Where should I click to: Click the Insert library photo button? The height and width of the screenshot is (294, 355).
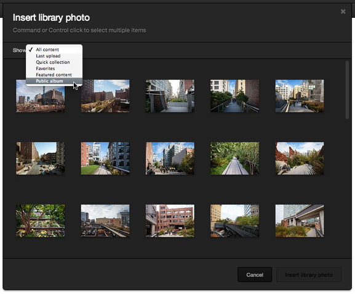pyautogui.click(x=309, y=274)
